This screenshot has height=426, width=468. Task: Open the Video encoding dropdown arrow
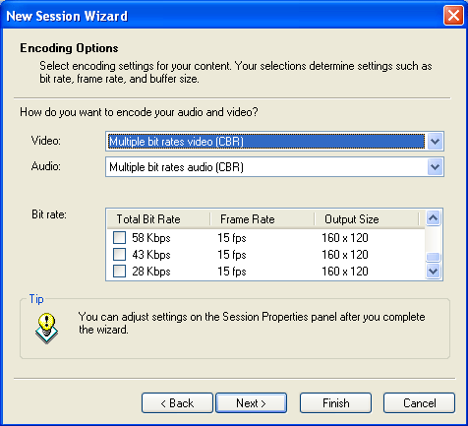click(x=435, y=142)
